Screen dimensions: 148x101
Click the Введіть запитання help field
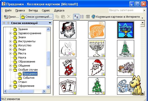pos(126,10)
